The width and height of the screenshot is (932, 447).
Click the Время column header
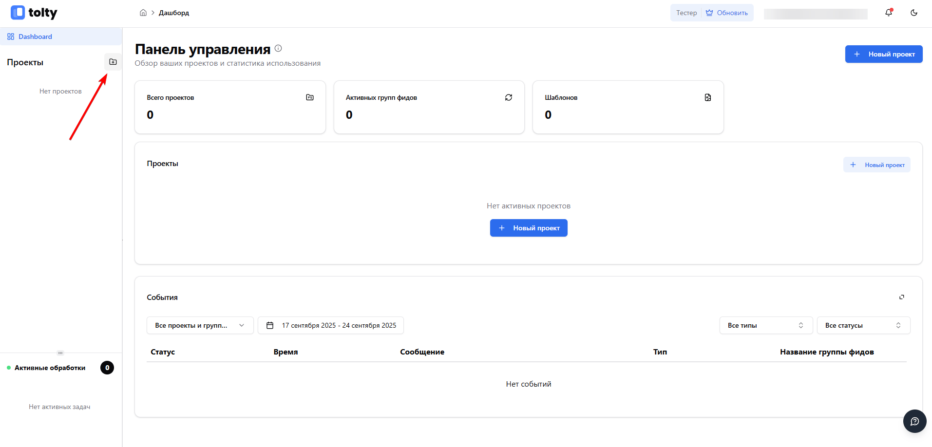click(285, 352)
